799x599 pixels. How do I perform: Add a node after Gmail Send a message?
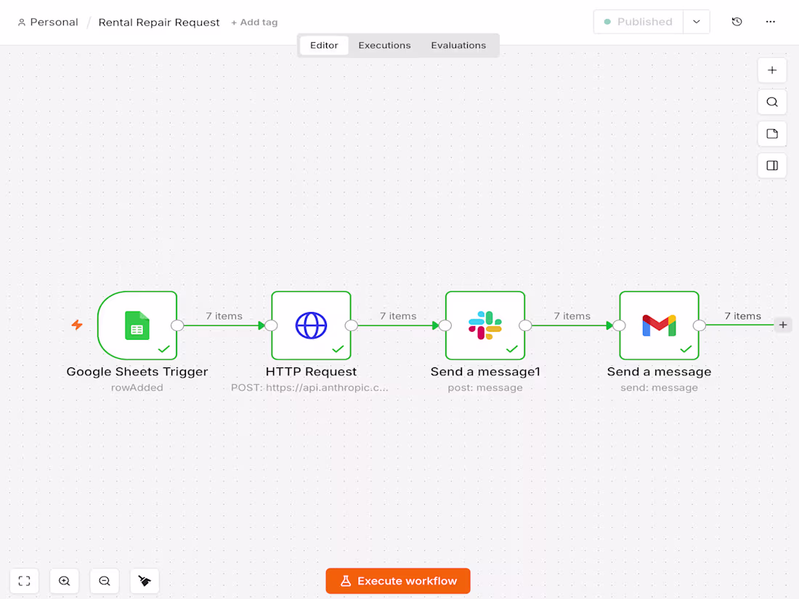pos(783,325)
